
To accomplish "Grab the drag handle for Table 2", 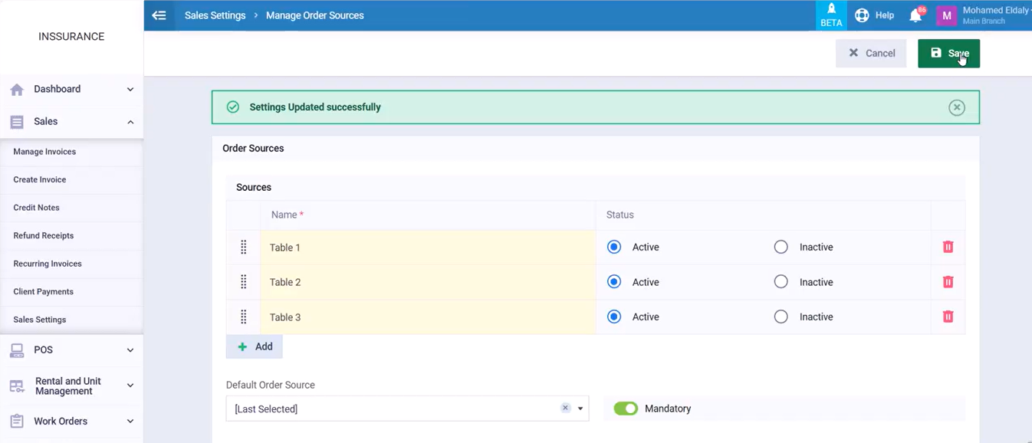I will point(243,282).
